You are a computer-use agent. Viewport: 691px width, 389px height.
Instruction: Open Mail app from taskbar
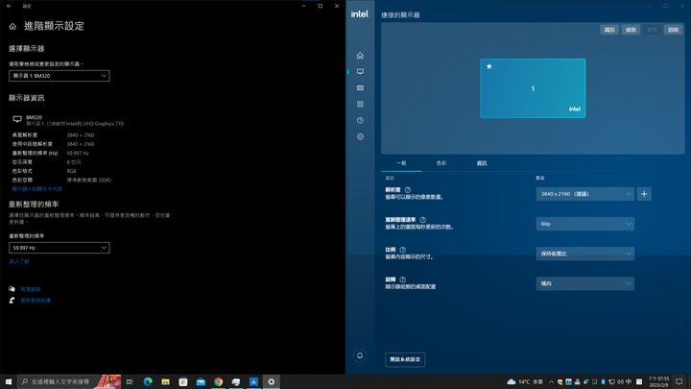click(201, 382)
